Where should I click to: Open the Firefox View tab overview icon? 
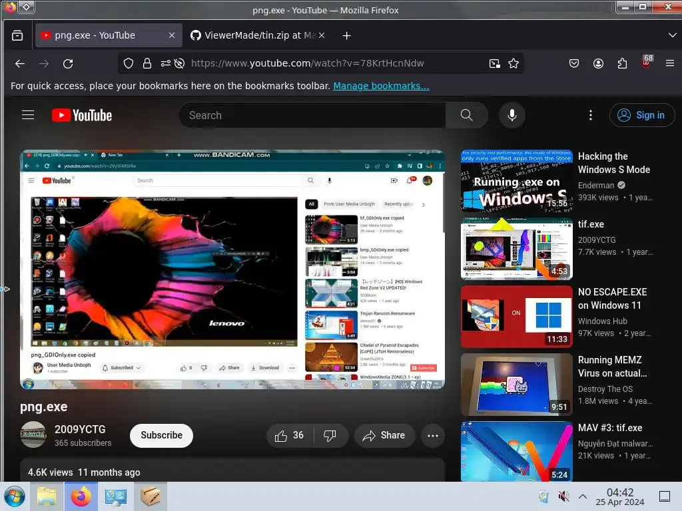[17, 35]
